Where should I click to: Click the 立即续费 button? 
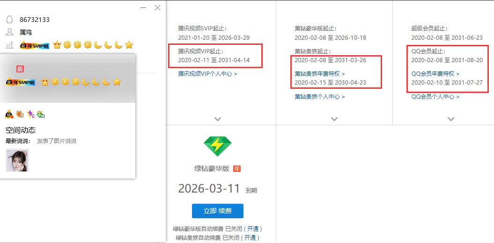point(217,211)
